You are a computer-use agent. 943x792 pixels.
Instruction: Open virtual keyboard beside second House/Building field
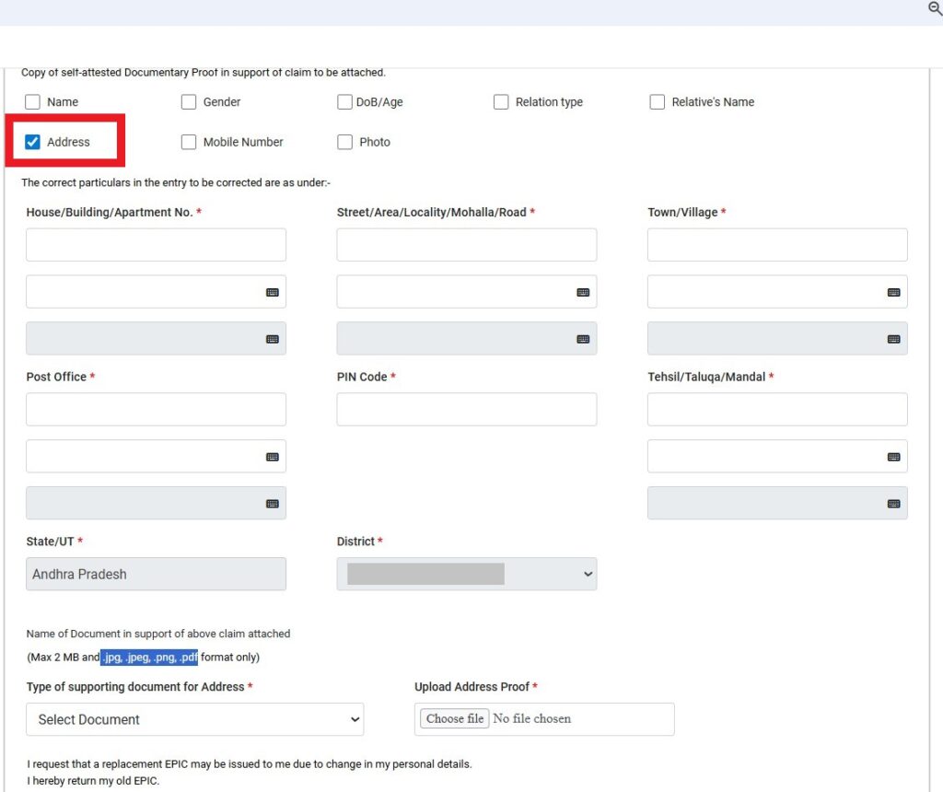pyautogui.click(x=273, y=291)
